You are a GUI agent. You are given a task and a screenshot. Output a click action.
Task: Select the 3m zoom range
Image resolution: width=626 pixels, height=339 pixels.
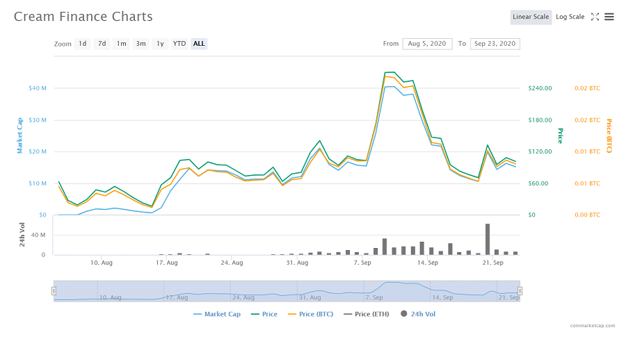pos(141,44)
